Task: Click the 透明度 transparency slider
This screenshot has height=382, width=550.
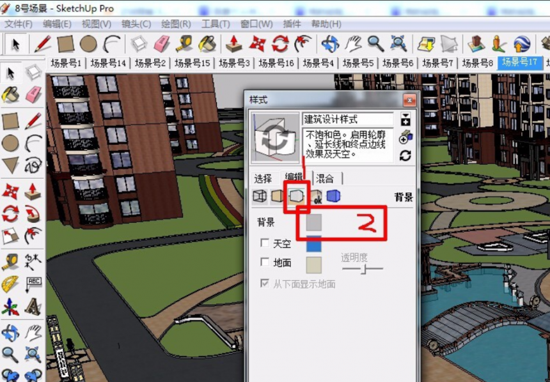Action: pyautogui.click(x=363, y=269)
